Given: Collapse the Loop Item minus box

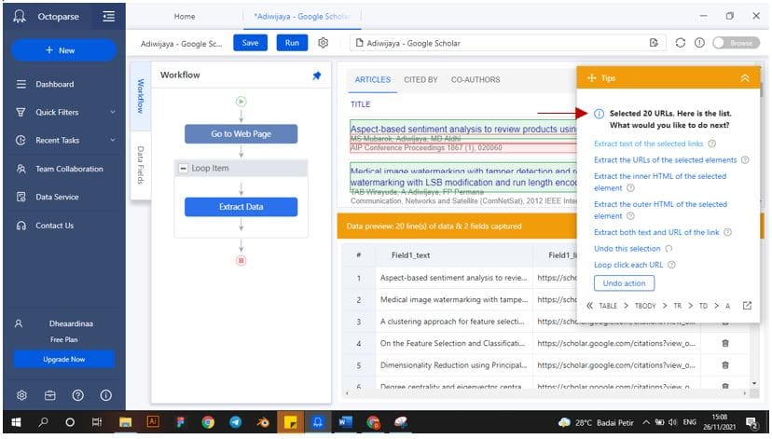Looking at the screenshot, I should tap(182, 168).
